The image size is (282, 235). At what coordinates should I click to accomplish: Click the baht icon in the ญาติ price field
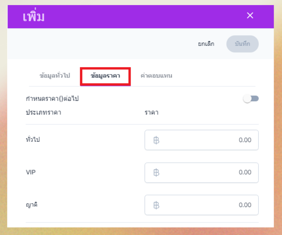(x=156, y=205)
